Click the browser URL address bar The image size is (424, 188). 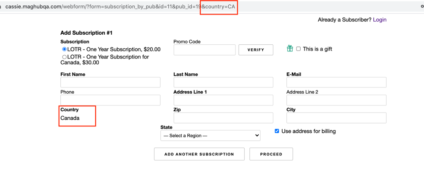point(119,7)
